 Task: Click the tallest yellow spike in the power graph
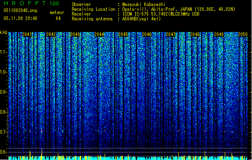pyautogui.click(x=42, y=154)
